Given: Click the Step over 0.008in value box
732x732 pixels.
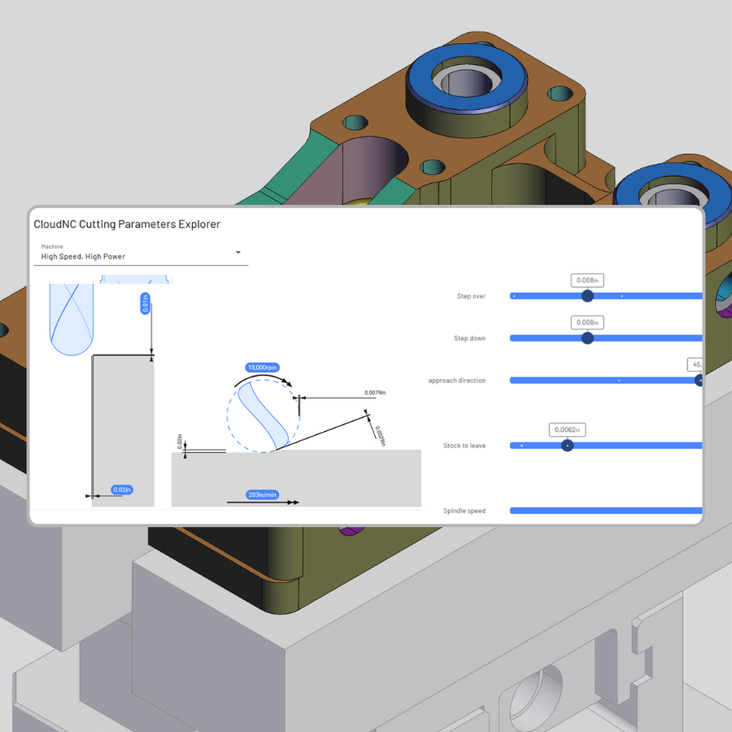Looking at the screenshot, I should tap(587, 280).
